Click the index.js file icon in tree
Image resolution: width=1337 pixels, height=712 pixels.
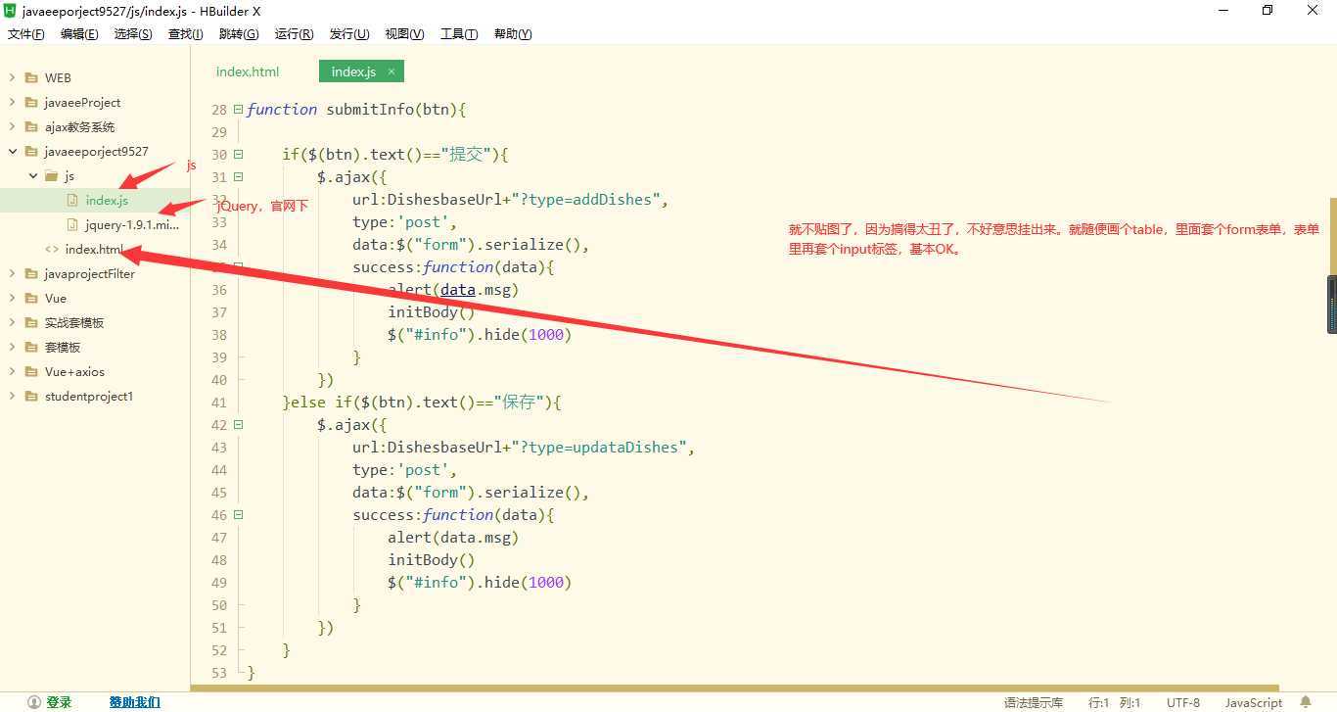point(72,200)
